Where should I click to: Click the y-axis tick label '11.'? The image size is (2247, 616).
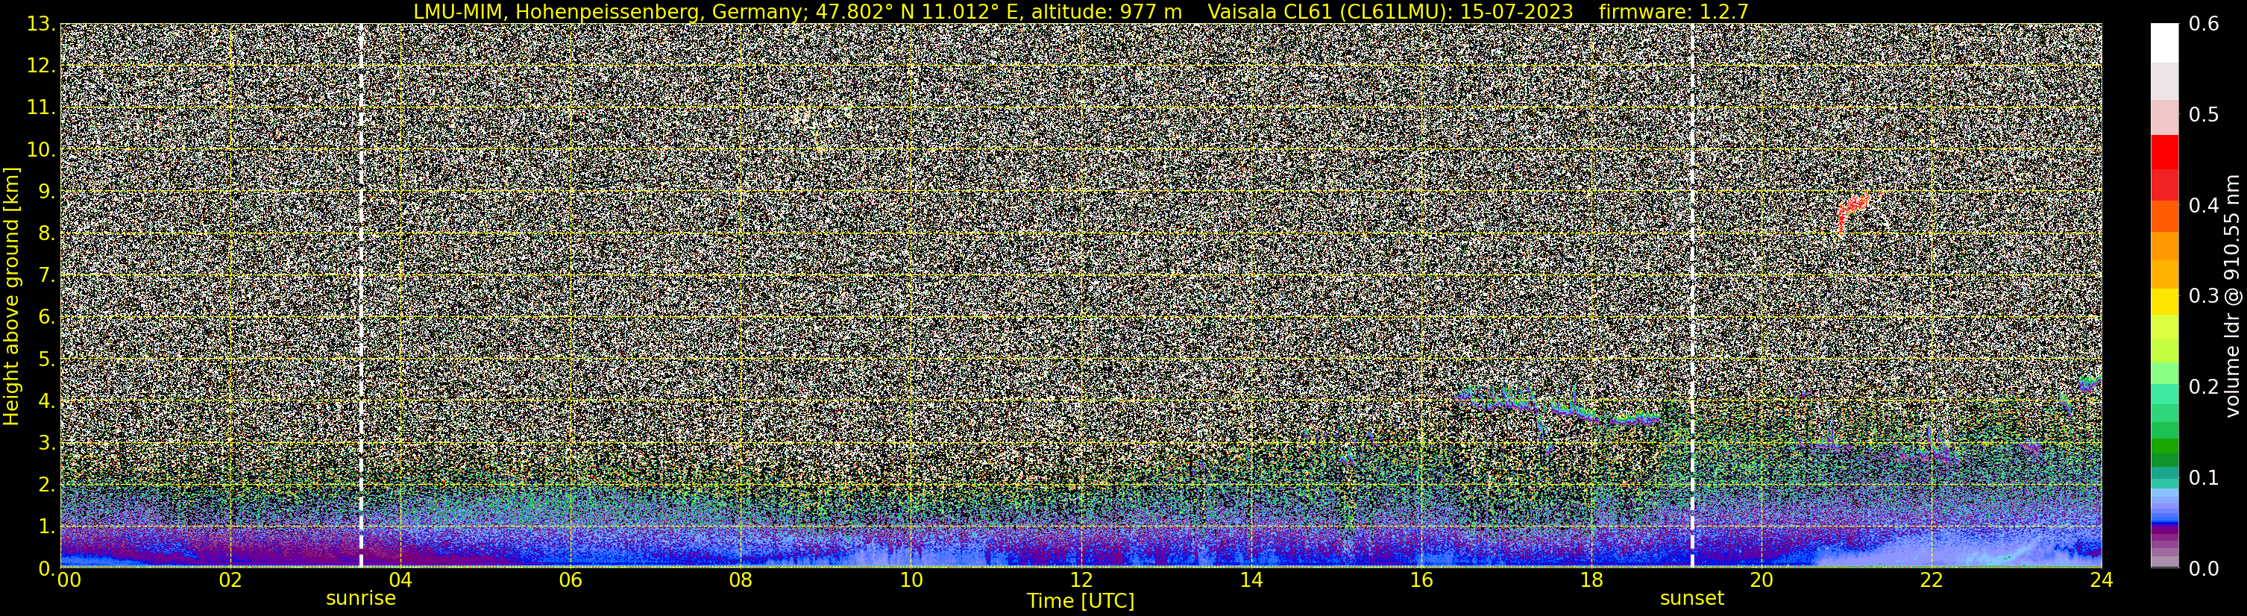(41, 108)
